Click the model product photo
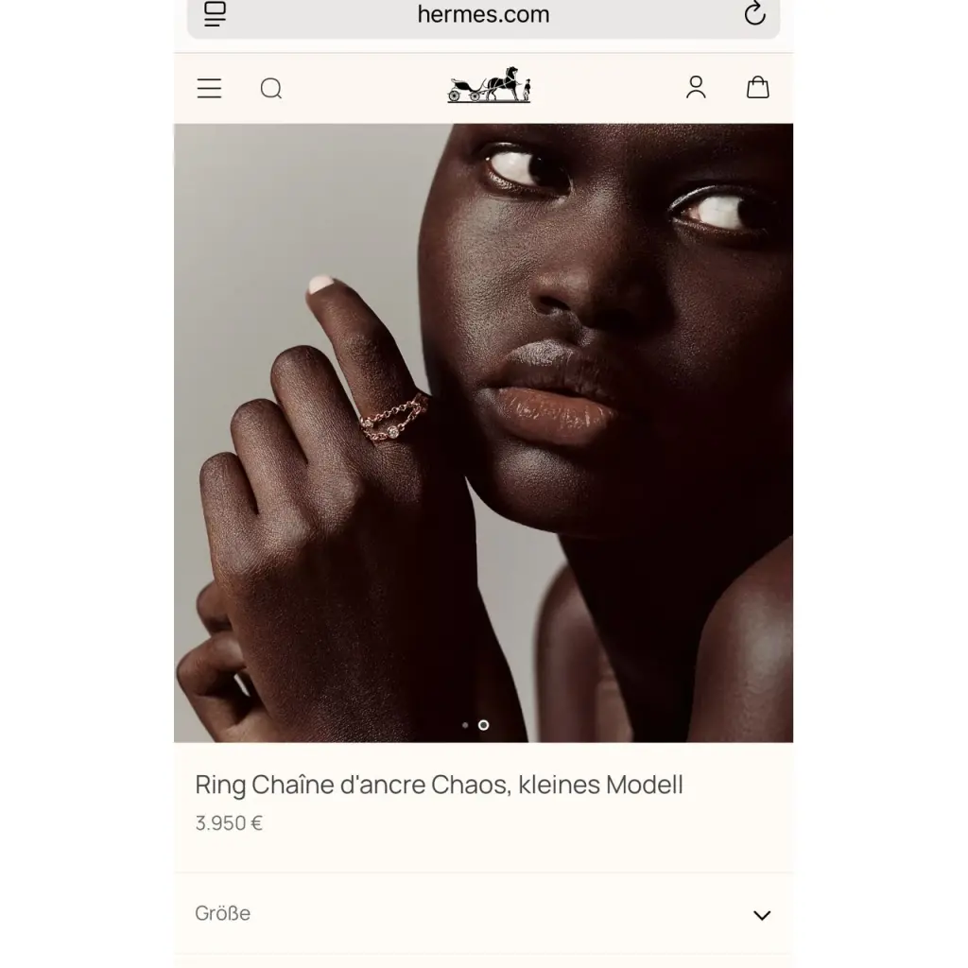 [483, 433]
